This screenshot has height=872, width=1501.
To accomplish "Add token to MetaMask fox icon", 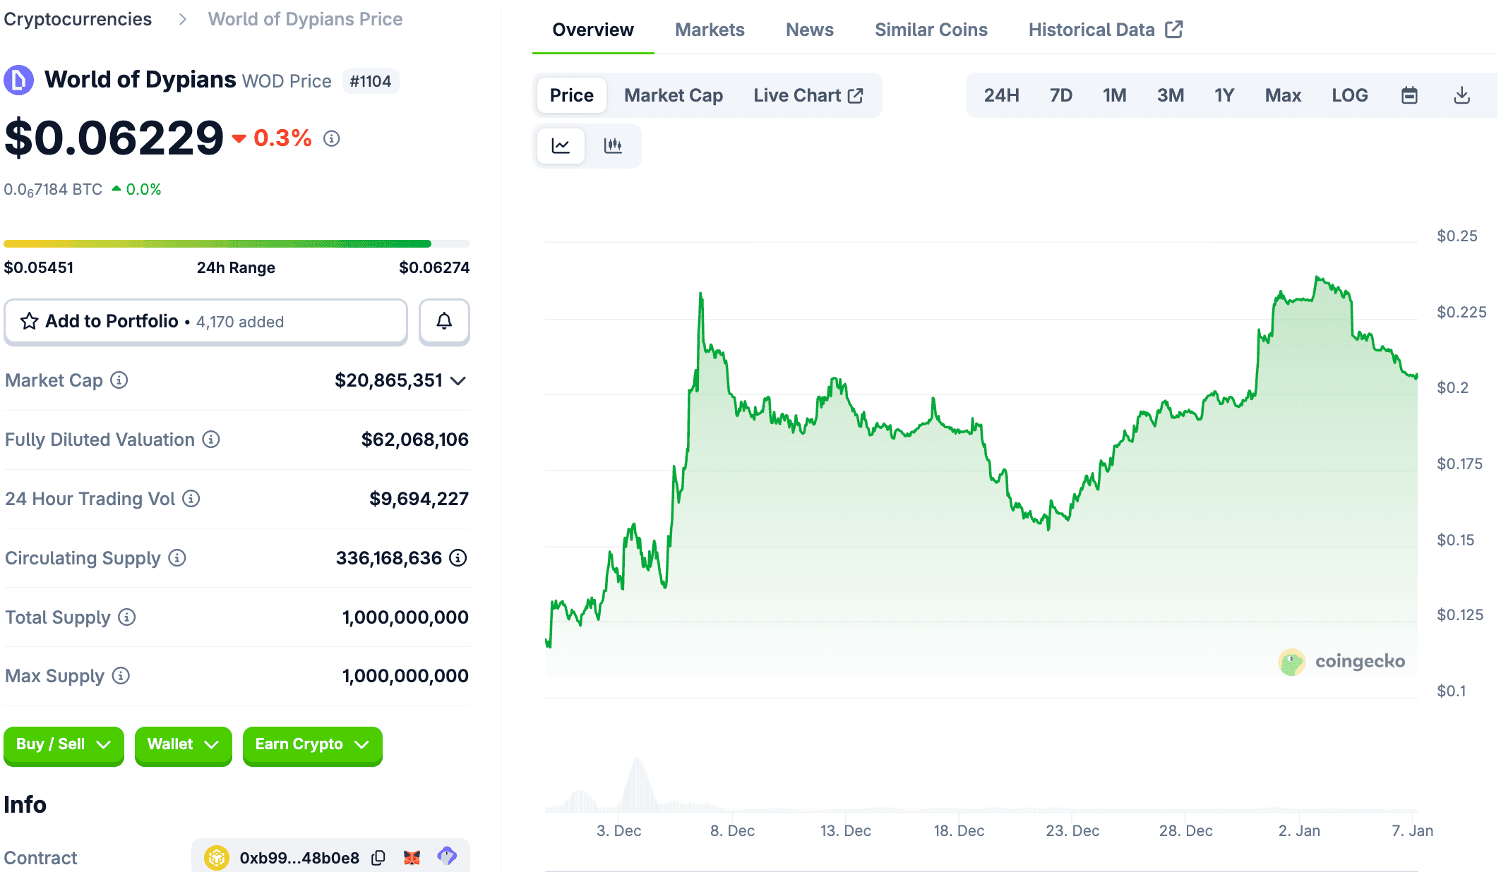I will coord(412,857).
